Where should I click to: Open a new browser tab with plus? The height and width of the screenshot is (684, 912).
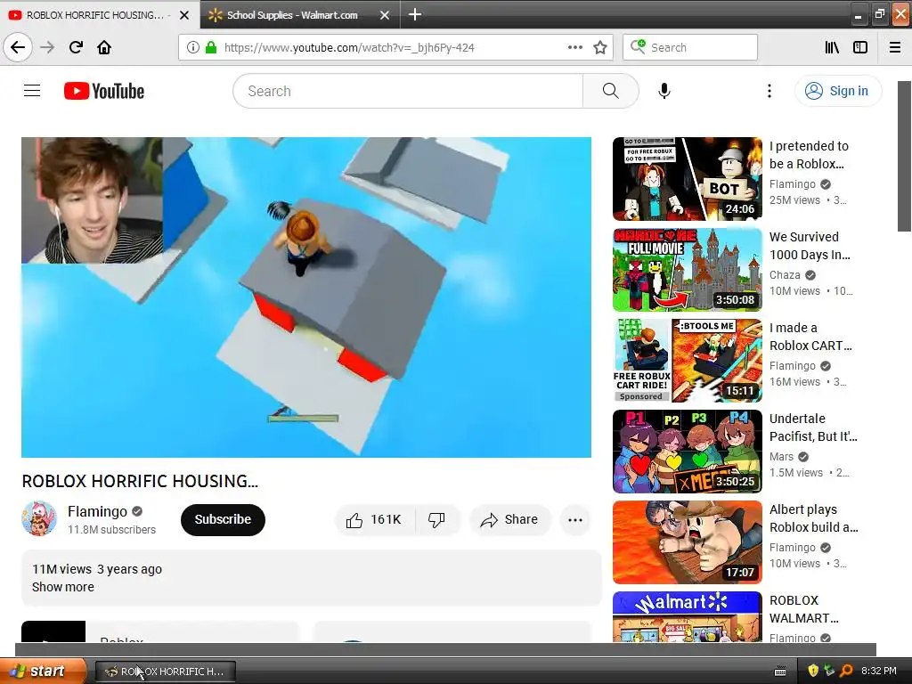[x=415, y=14]
